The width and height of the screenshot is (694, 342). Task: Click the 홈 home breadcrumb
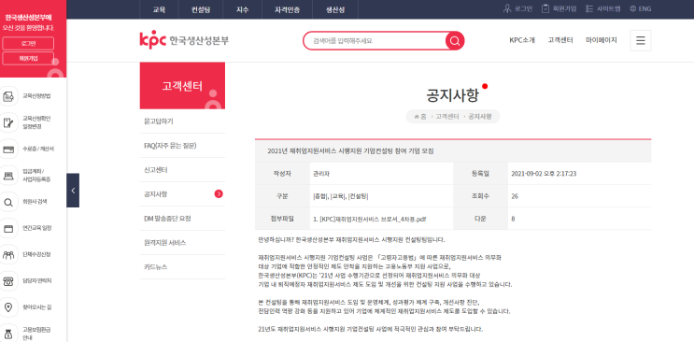(420, 117)
